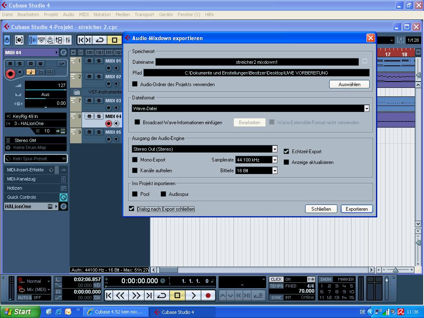
Task: Toggle Constrain Delay Compensation clock icon
Action: [x=19, y=40]
